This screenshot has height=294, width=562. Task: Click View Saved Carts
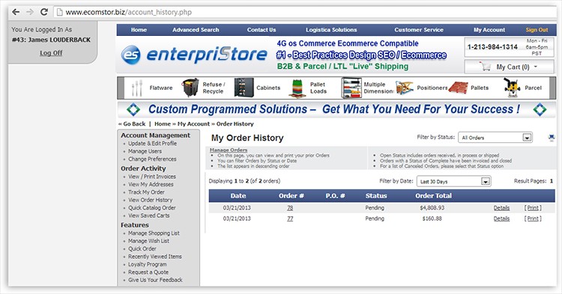149,215
